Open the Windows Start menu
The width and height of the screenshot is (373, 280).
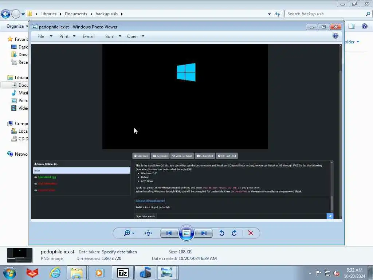point(9,273)
